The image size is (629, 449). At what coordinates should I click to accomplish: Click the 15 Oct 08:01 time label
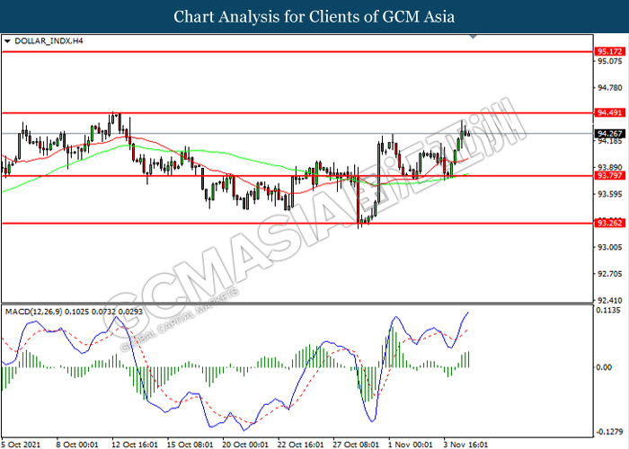coord(190,445)
